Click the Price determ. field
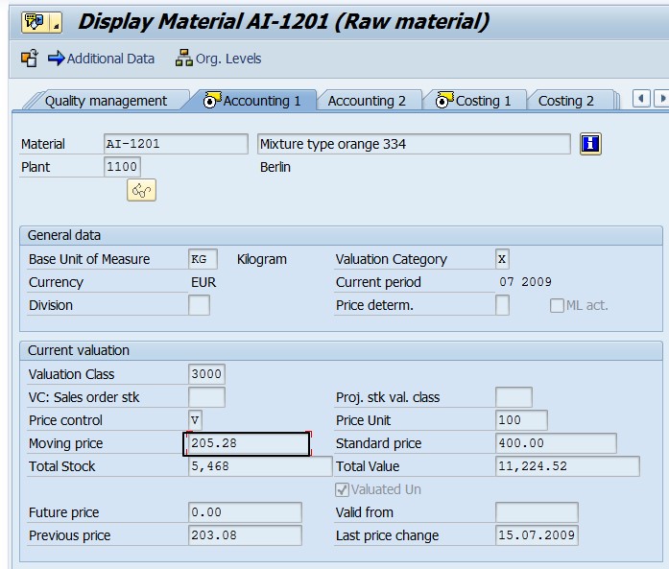The image size is (669, 569). (x=502, y=305)
